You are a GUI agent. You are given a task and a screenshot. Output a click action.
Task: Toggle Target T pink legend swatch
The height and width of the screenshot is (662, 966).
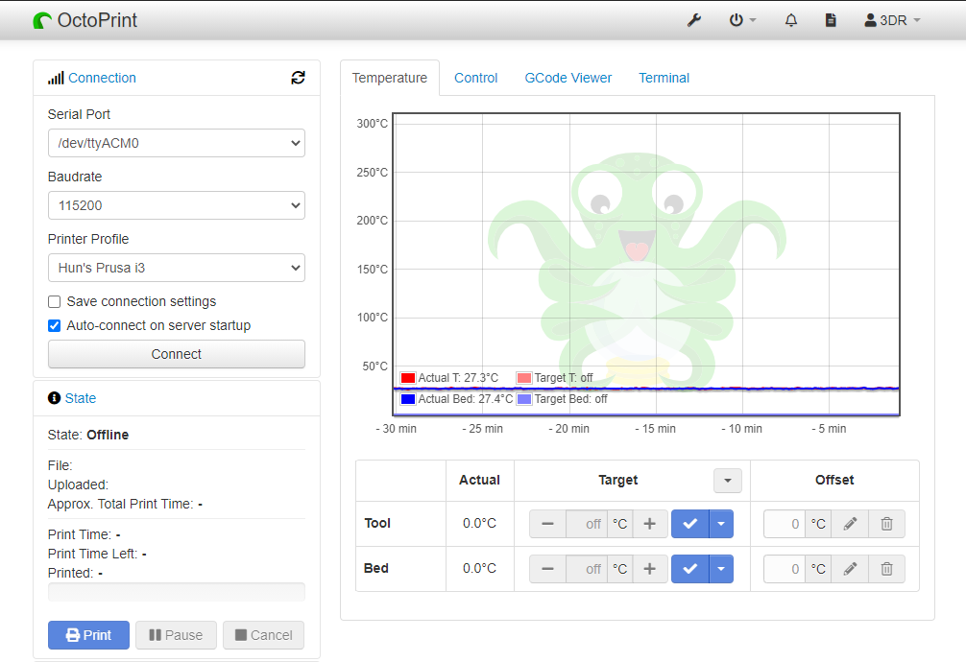point(524,378)
